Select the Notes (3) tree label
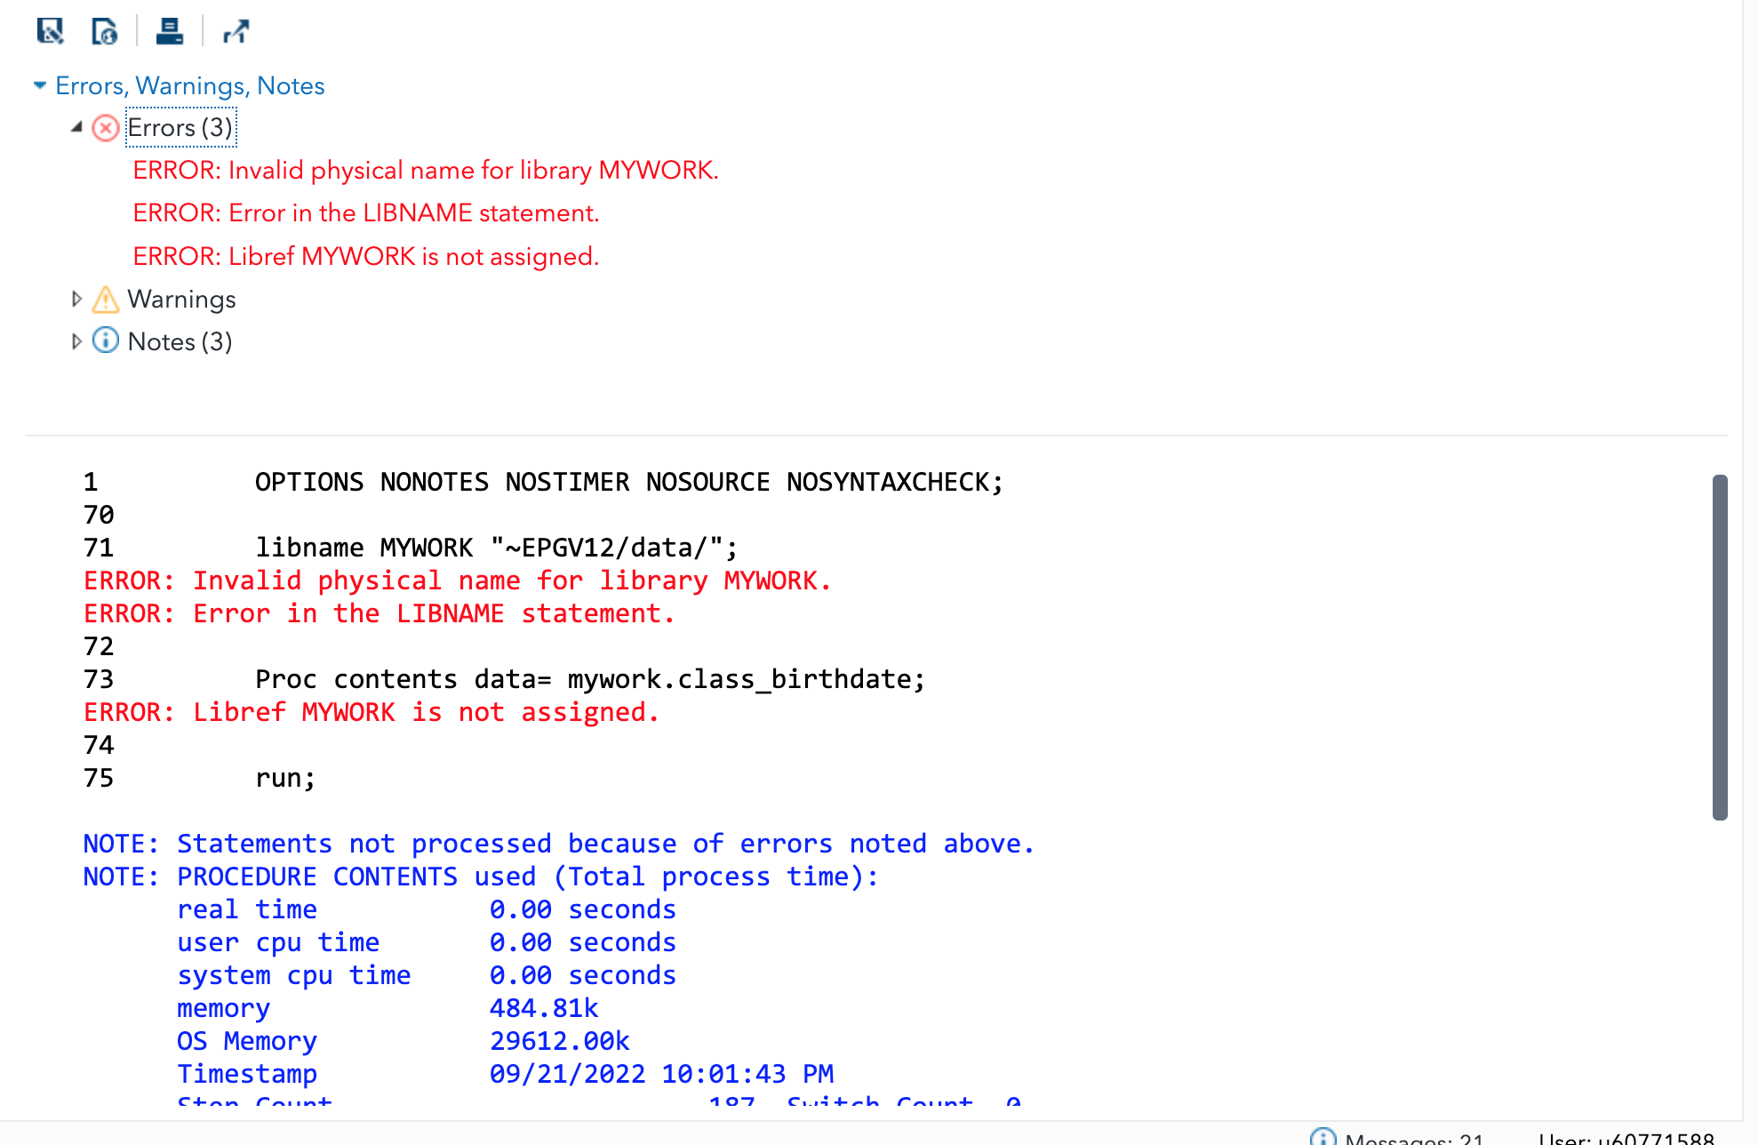The image size is (1758, 1145). (180, 342)
